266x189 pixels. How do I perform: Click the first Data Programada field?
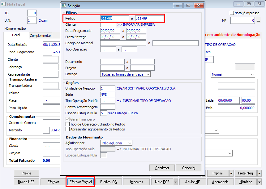110,31
